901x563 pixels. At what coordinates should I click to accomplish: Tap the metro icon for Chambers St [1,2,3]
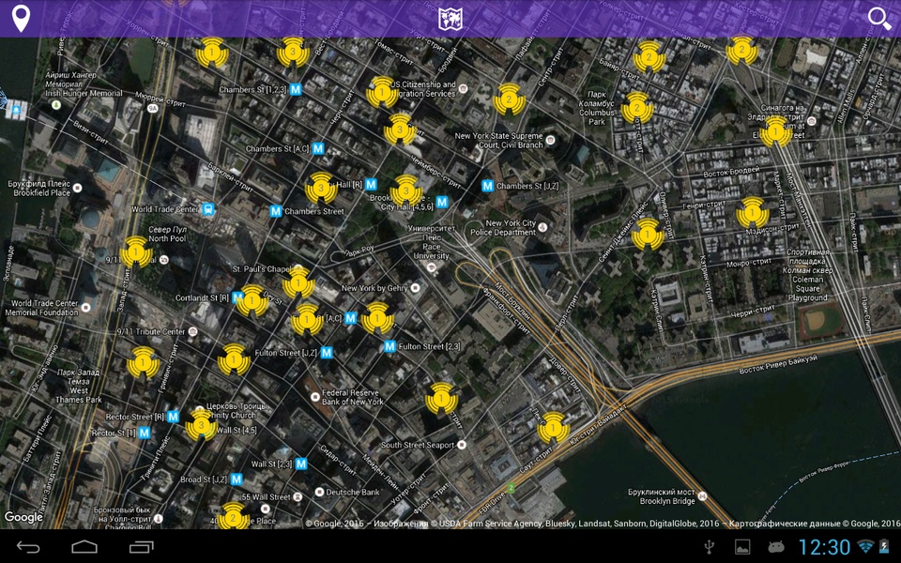296,90
